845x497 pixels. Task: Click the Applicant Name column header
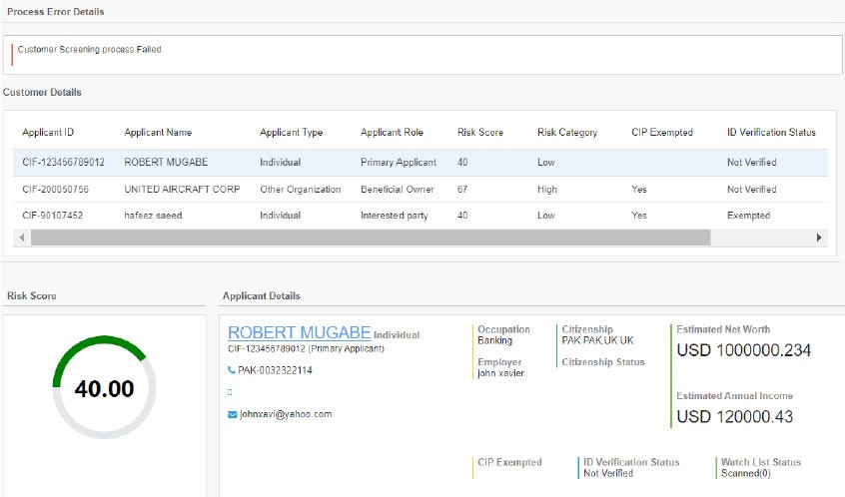(158, 133)
